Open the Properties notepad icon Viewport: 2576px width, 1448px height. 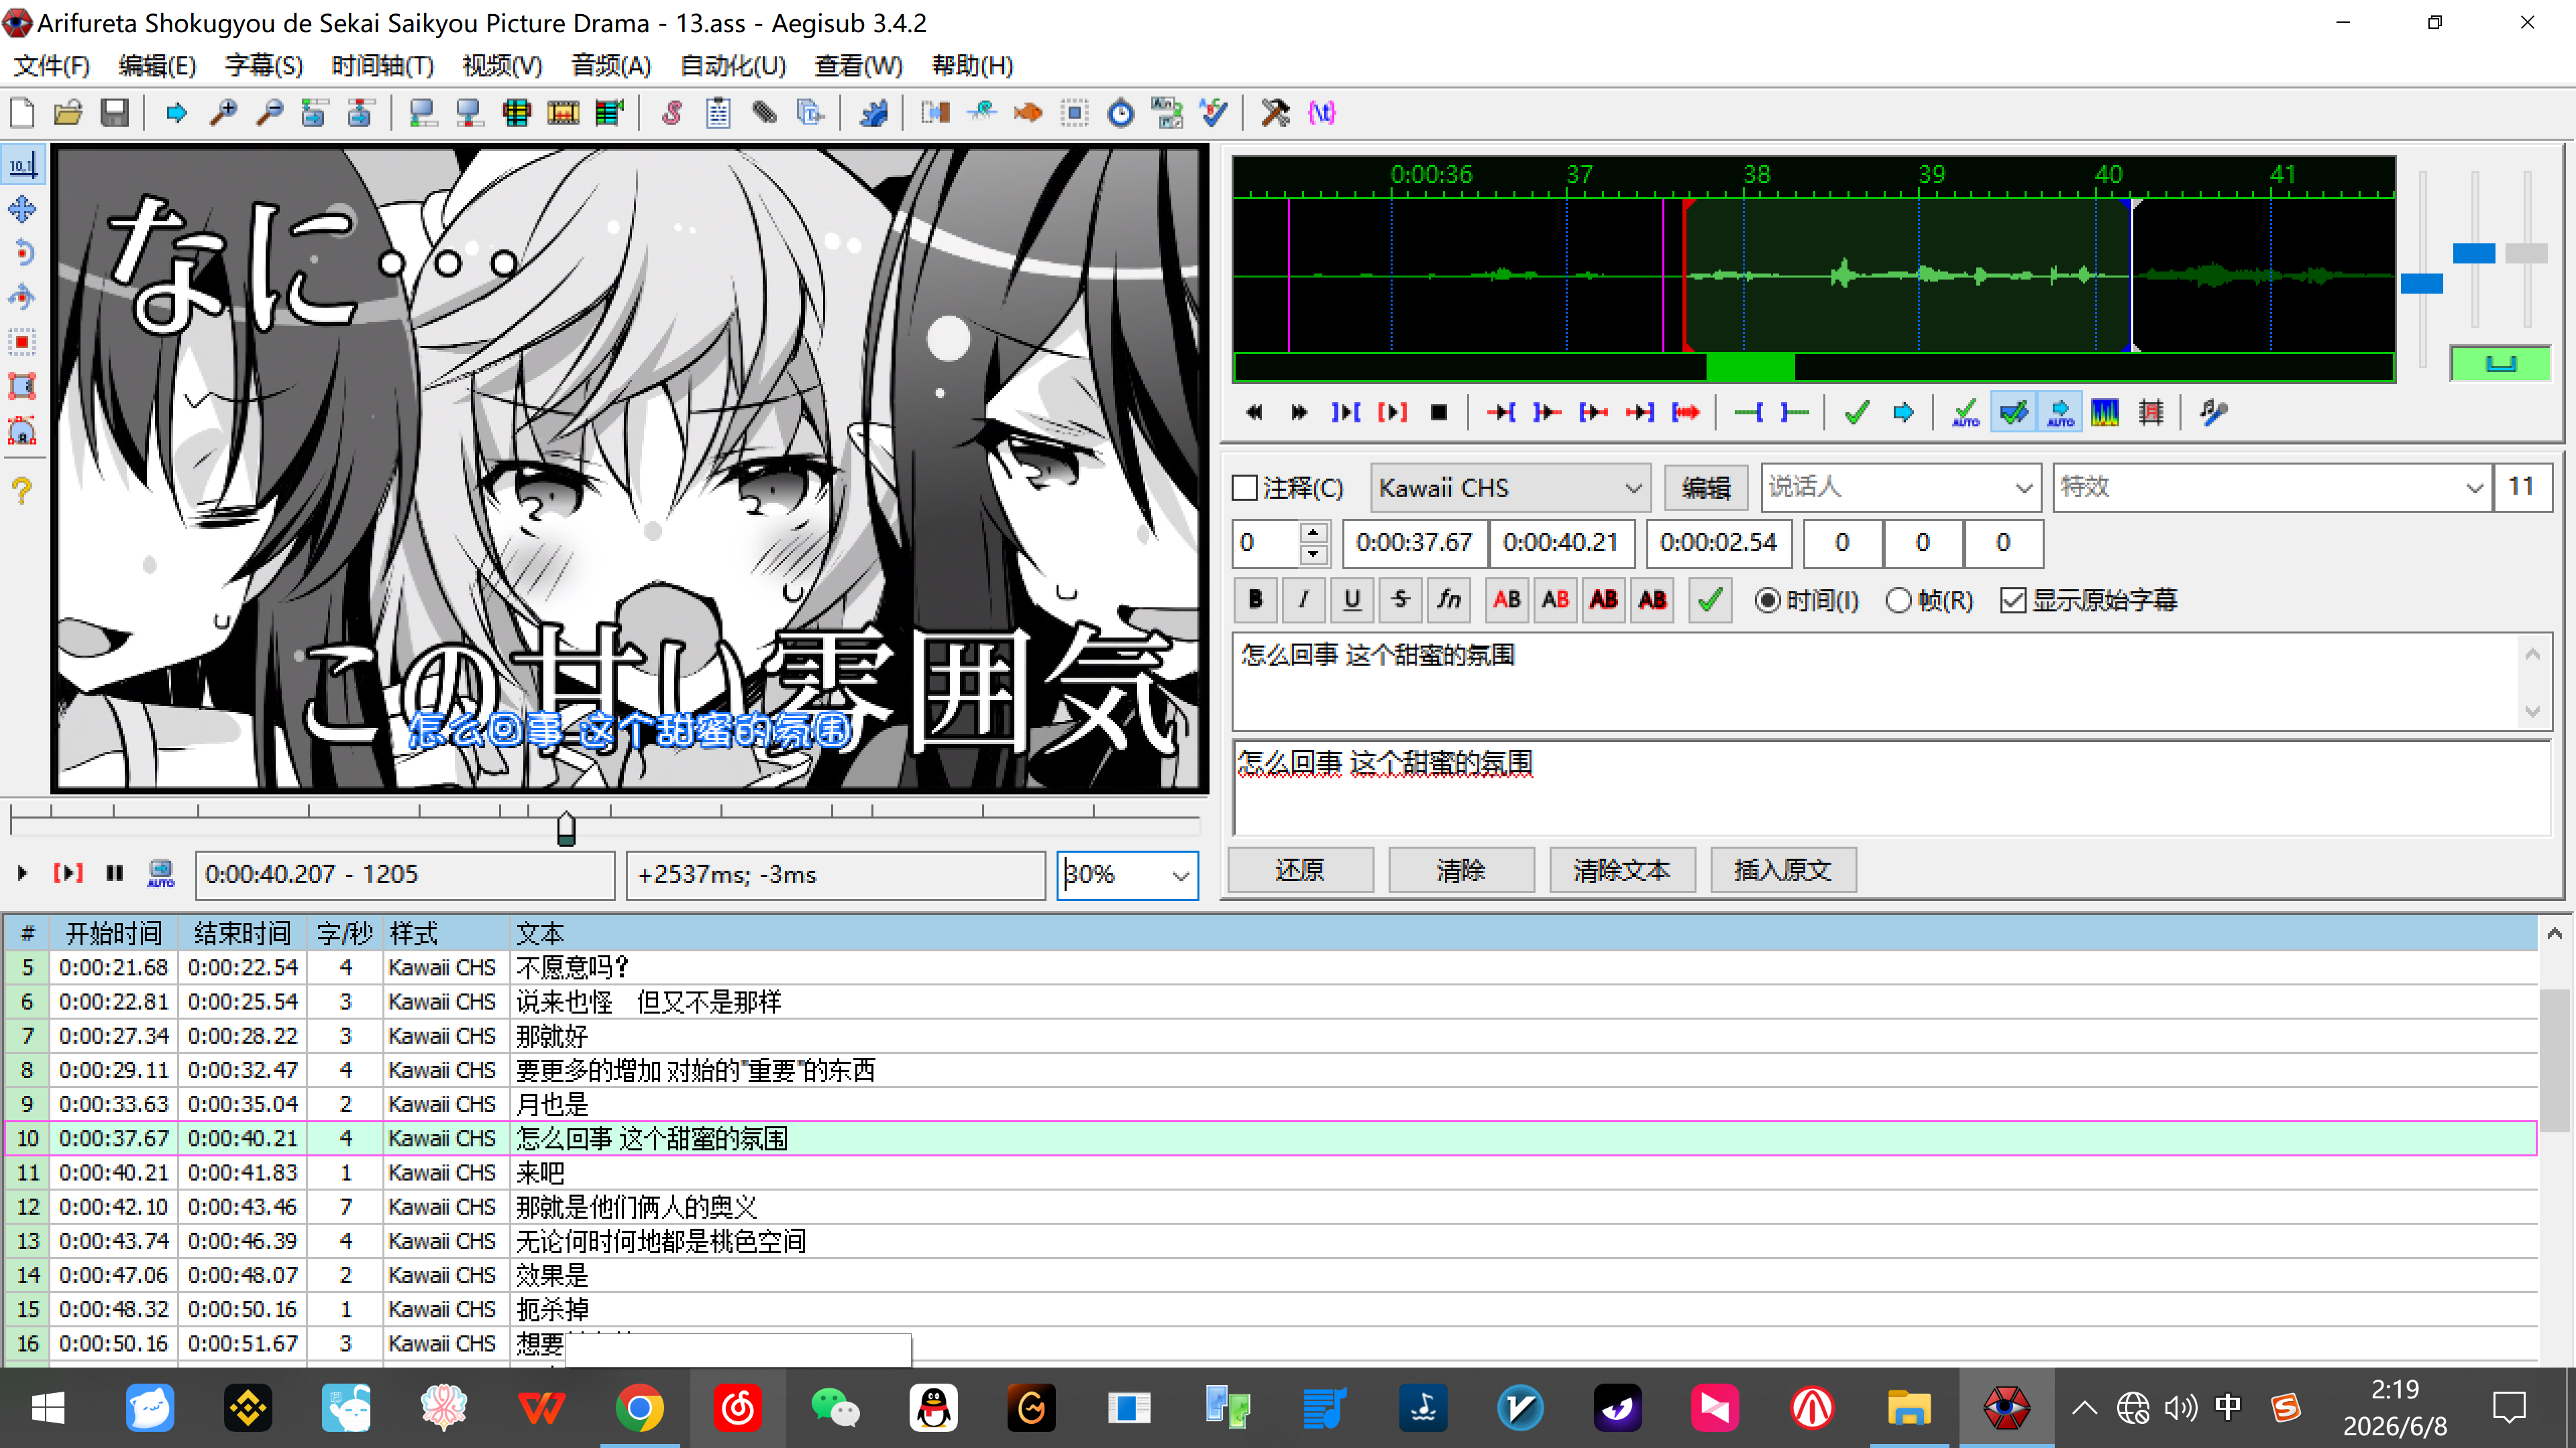click(718, 113)
